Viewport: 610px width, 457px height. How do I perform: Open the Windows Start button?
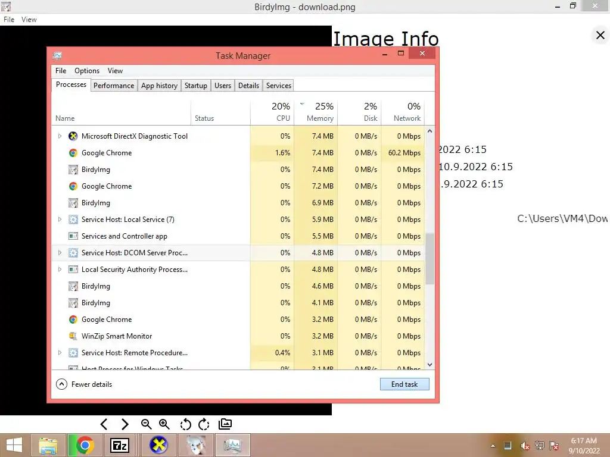click(14, 445)
